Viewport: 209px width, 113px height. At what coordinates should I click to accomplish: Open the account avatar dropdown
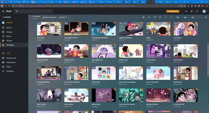pos(204,11)
